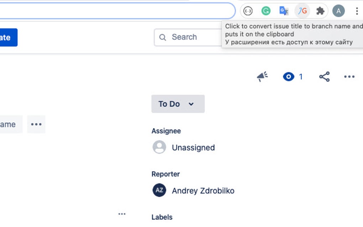Open the Chrome extensions puzzle piece menu
The image size is (363, 227).
coord(320,11)
